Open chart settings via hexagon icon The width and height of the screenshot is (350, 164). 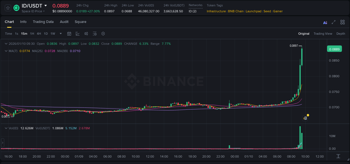pyautogui.click(x=103, y=34)
